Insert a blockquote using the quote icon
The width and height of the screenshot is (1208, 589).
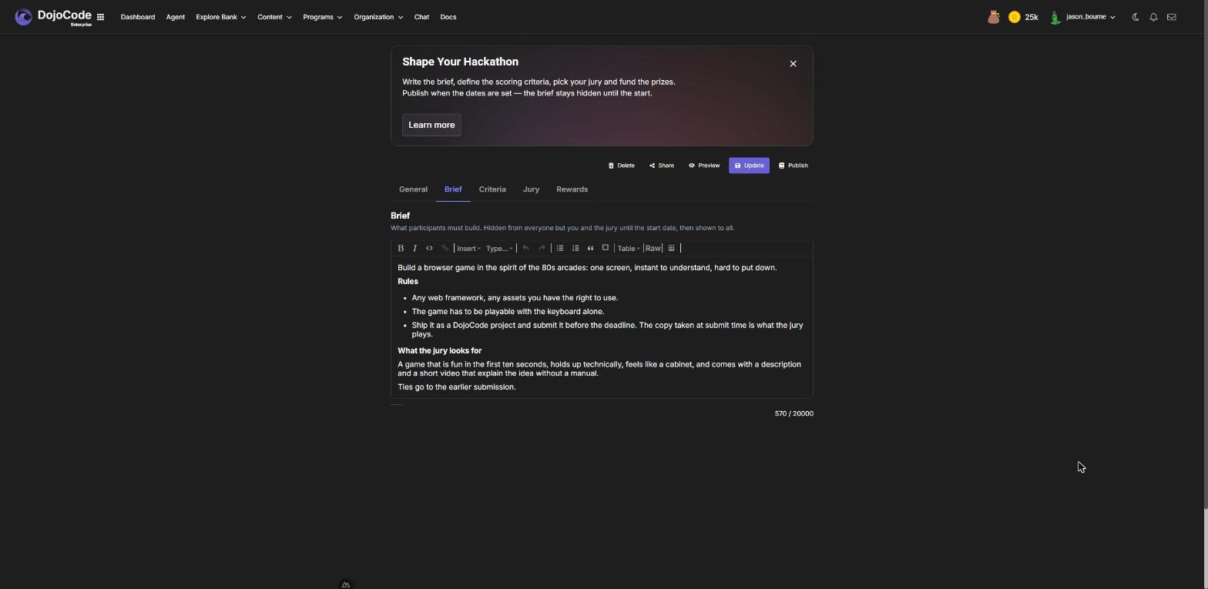tap(590, 248)
